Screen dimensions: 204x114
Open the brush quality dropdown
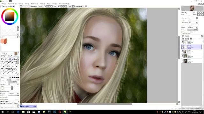(x=14, y=94)
